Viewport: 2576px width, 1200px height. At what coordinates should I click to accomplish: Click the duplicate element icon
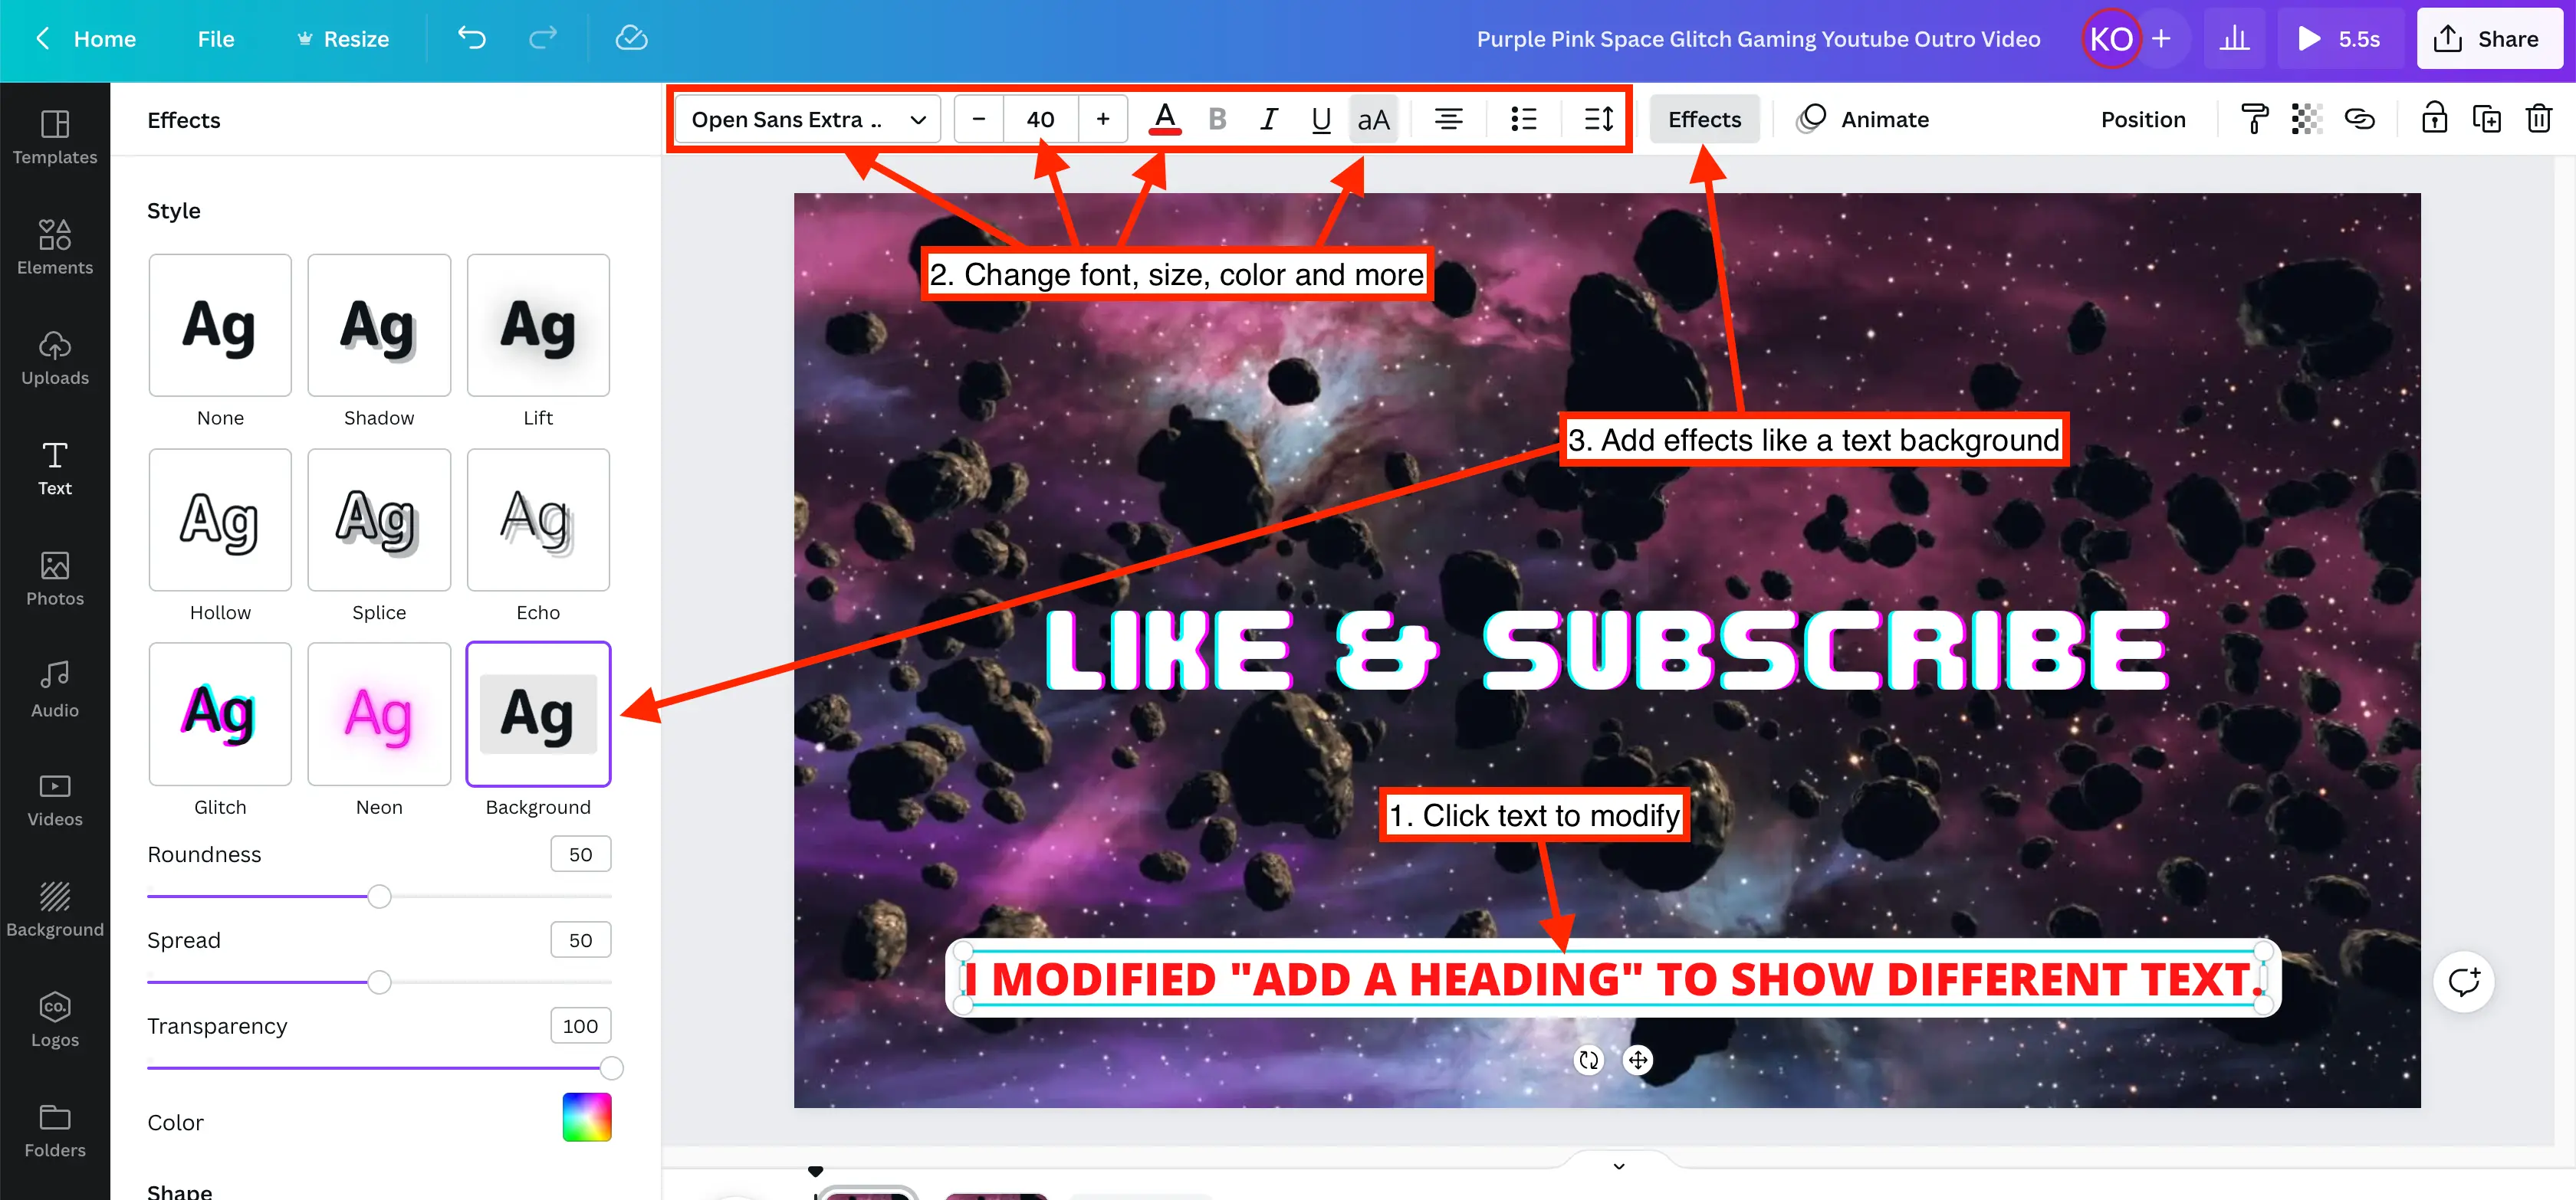coord(2486,119)
